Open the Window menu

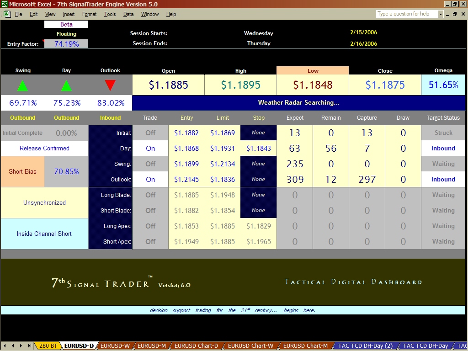(x=150, y=14)
